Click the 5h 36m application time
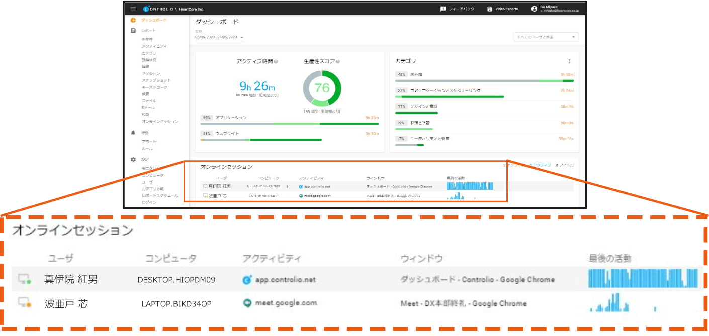This screenshot has width=709, height=336. pos(372,118)
